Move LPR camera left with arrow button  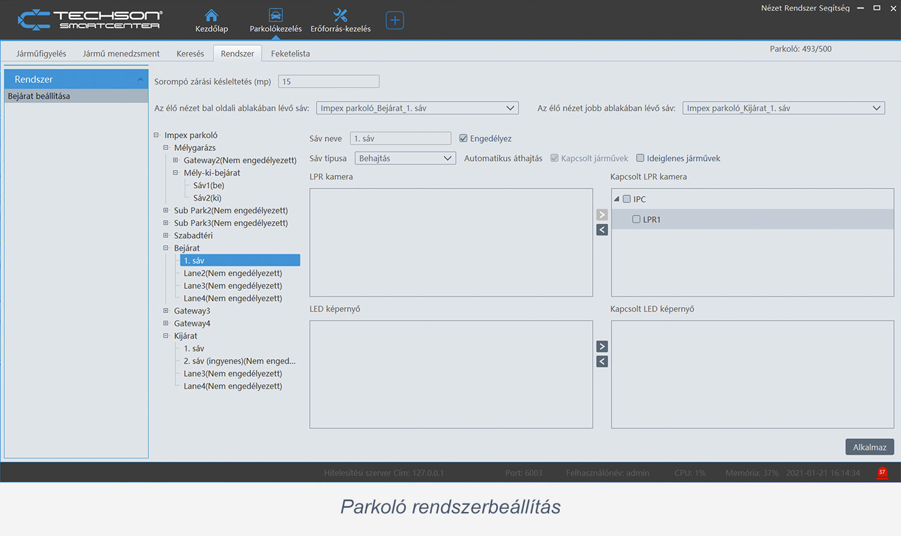602,230
